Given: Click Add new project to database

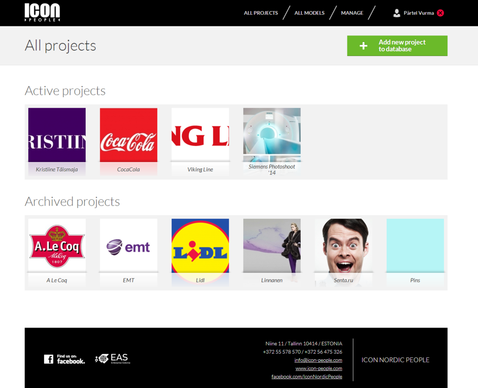Looking at the screenshot, I should (x=397, y=46).
